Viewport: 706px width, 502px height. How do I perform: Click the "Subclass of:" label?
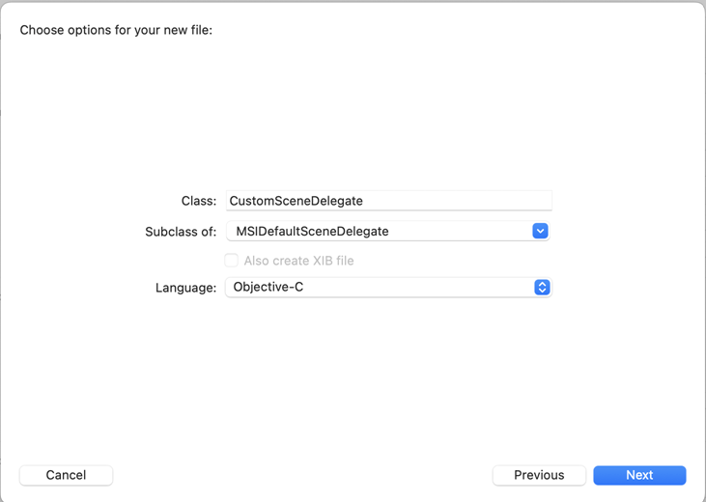pos(180,231)
